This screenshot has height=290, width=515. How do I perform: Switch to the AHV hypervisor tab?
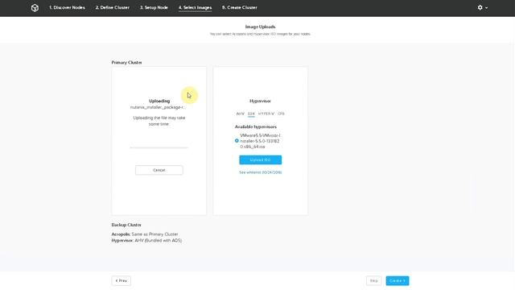[240, 114]
